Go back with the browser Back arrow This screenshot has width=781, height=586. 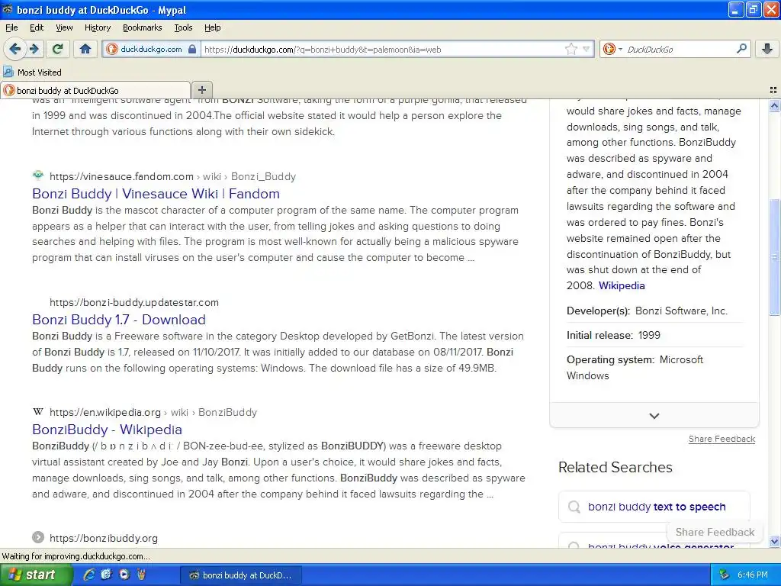(x=15, y=49)
